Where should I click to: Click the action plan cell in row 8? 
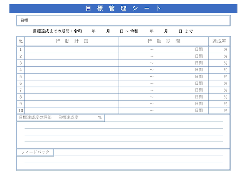[x=72, y=97]
